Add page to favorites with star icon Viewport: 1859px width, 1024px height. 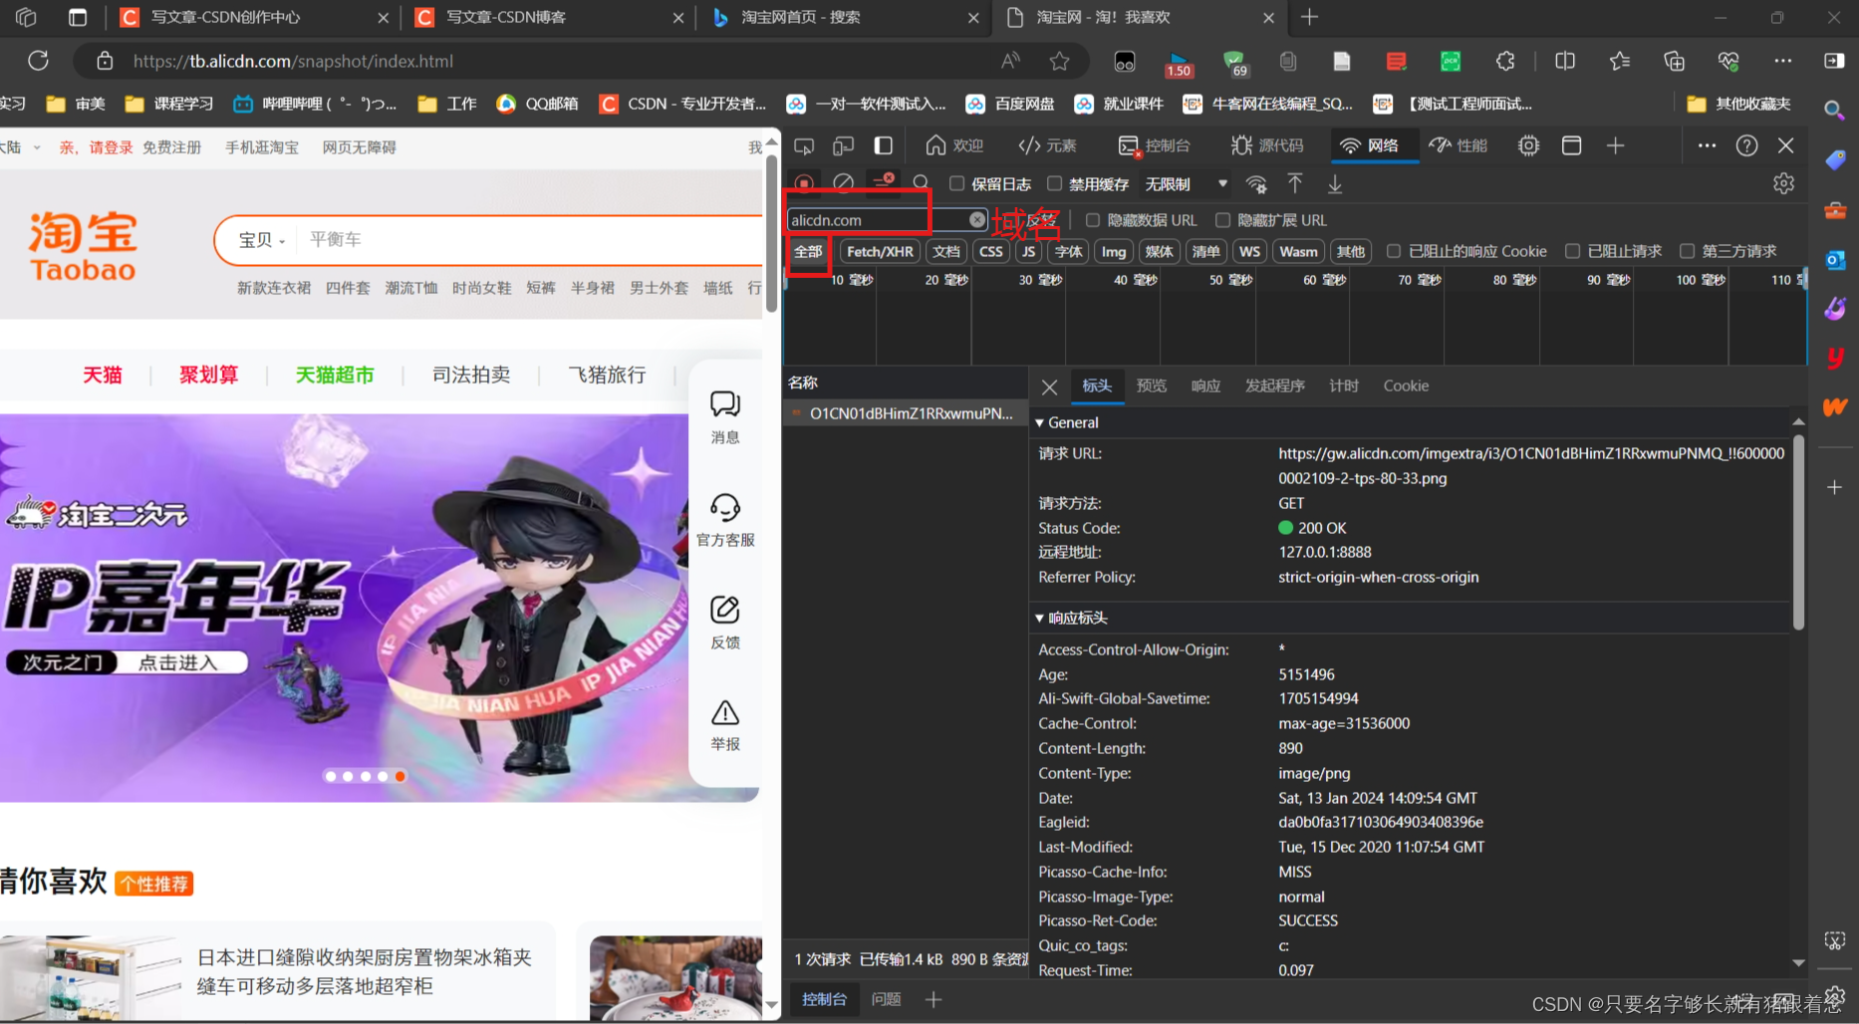pyautogui.click(x=1059, y=61)
